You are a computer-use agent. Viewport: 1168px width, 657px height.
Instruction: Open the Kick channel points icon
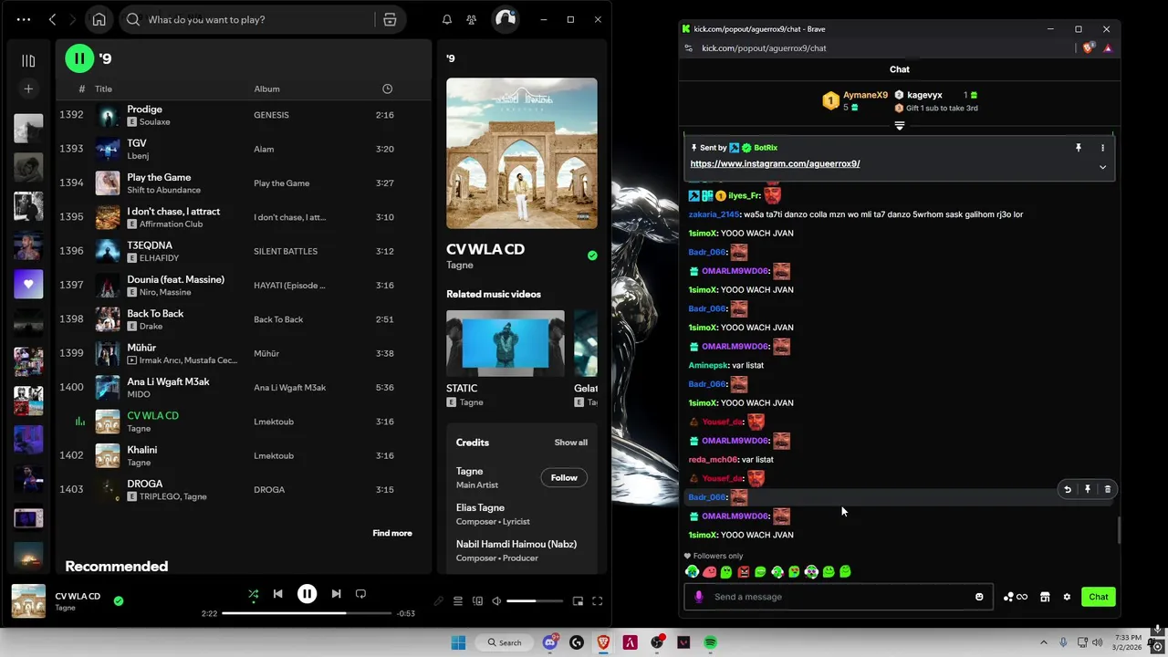pos(1015,597)
